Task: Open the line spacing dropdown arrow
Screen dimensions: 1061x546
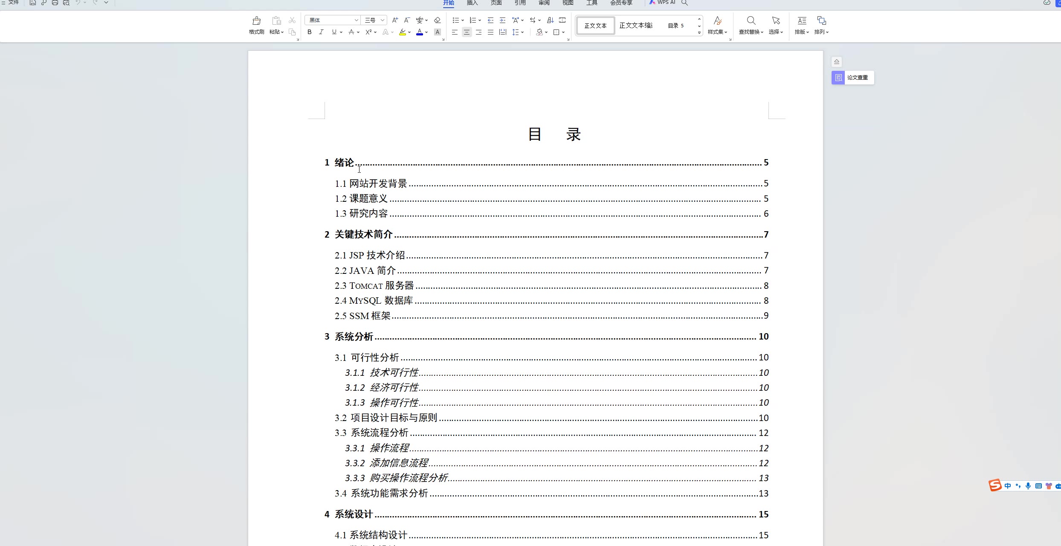Action: pyautogui.click(x=522, y=32)
